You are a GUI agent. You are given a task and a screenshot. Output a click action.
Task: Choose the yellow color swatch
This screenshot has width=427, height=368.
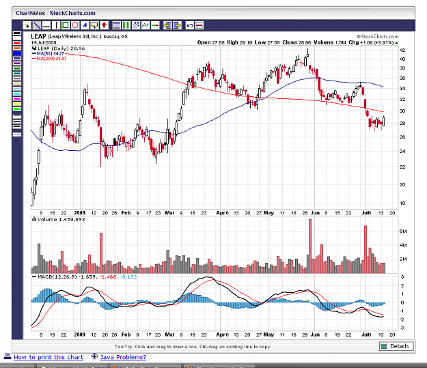17,104
